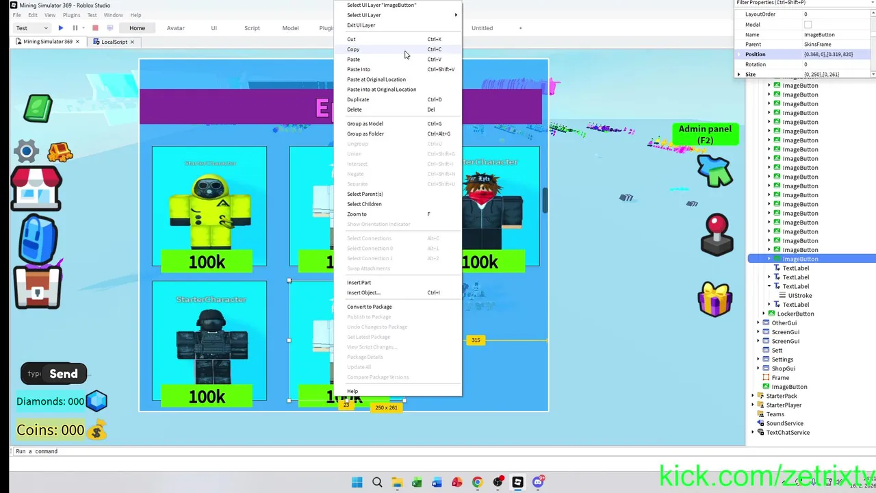
Task: Open Discord from the taskbar
Action: click(538, 483)
